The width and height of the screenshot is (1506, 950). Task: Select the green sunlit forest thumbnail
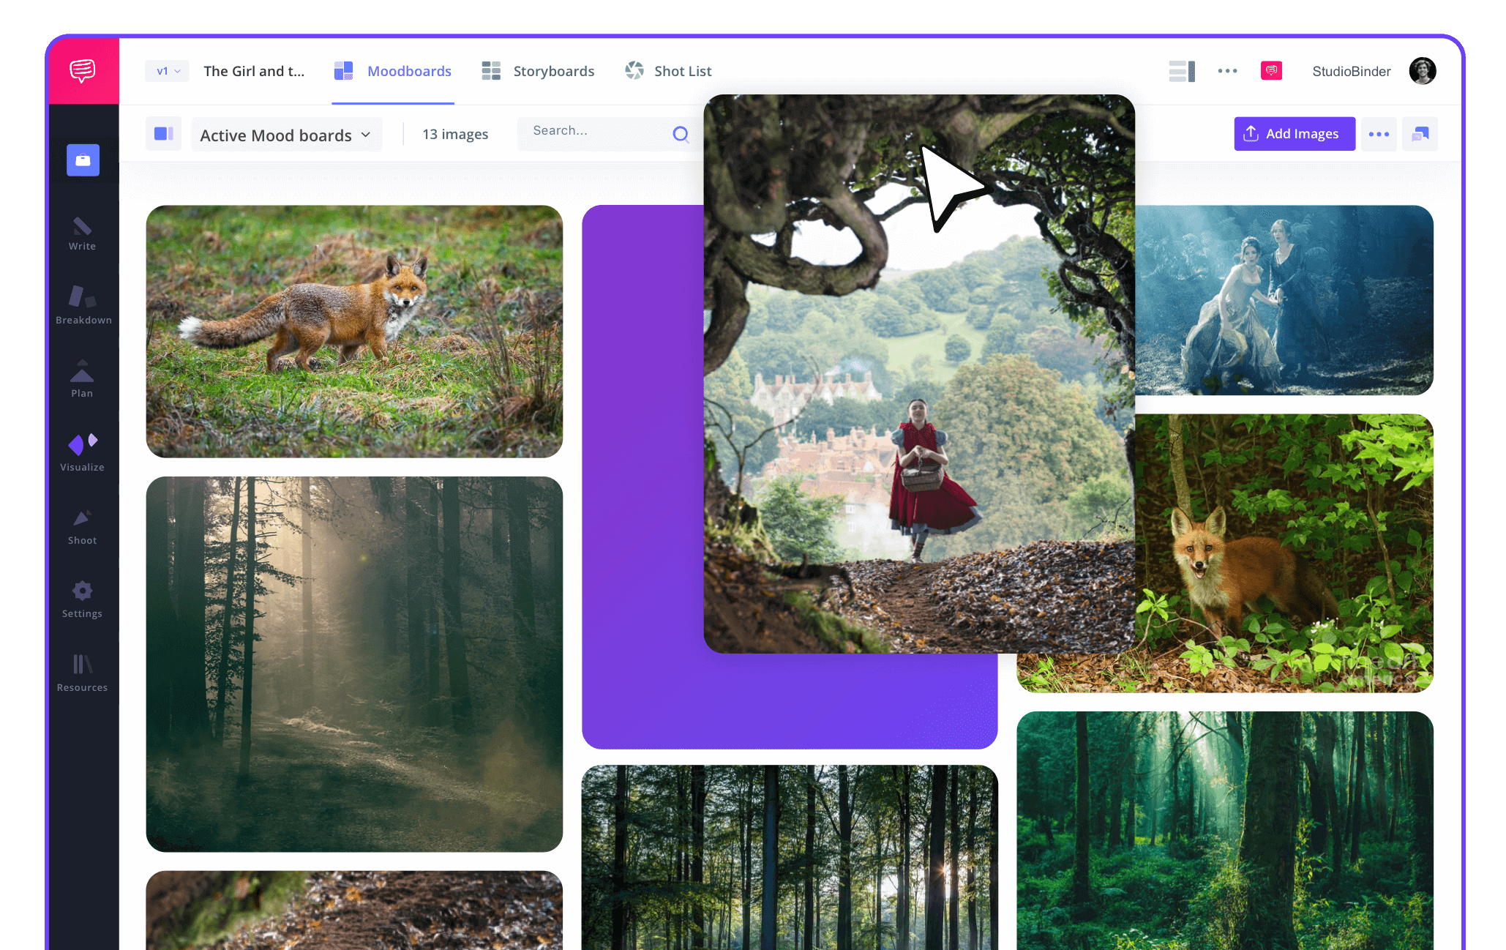click(x=1225, y=831)
